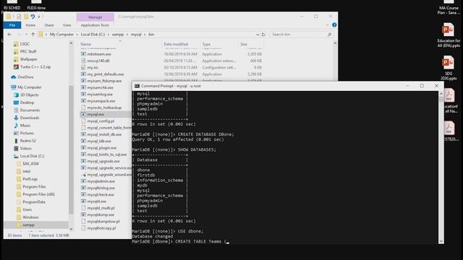Image resolution: width=463 pixels, height=260 pixels.
Task: Click the Refresh button in address bar
Action: [x=263, y=35]
